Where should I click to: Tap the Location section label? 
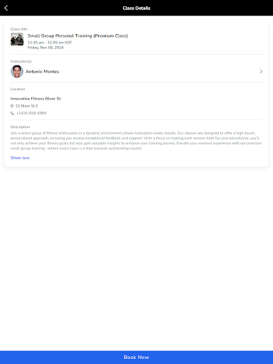pos(18,89)
